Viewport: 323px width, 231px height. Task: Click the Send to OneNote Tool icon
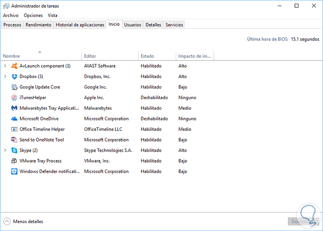(15, 140)
